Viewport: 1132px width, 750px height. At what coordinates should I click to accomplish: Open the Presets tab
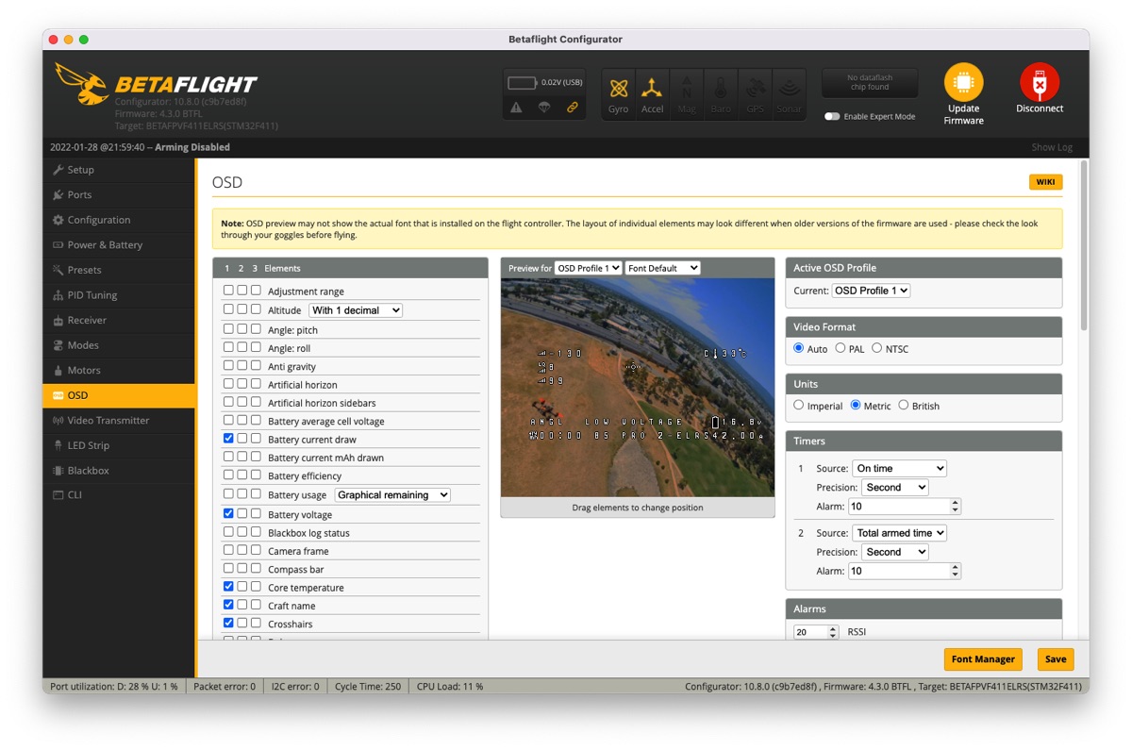point(119,270)
